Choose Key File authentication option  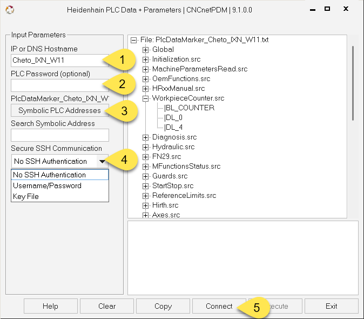point(60,196)
